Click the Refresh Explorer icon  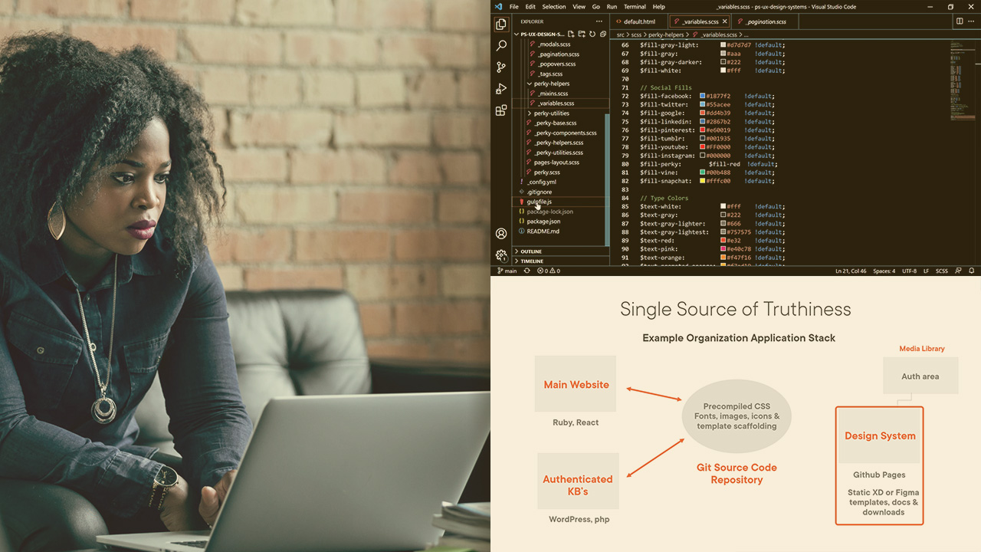pos(592,34)
